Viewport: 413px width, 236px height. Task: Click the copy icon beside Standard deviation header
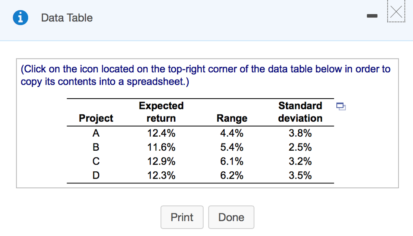tap(341, 106)
